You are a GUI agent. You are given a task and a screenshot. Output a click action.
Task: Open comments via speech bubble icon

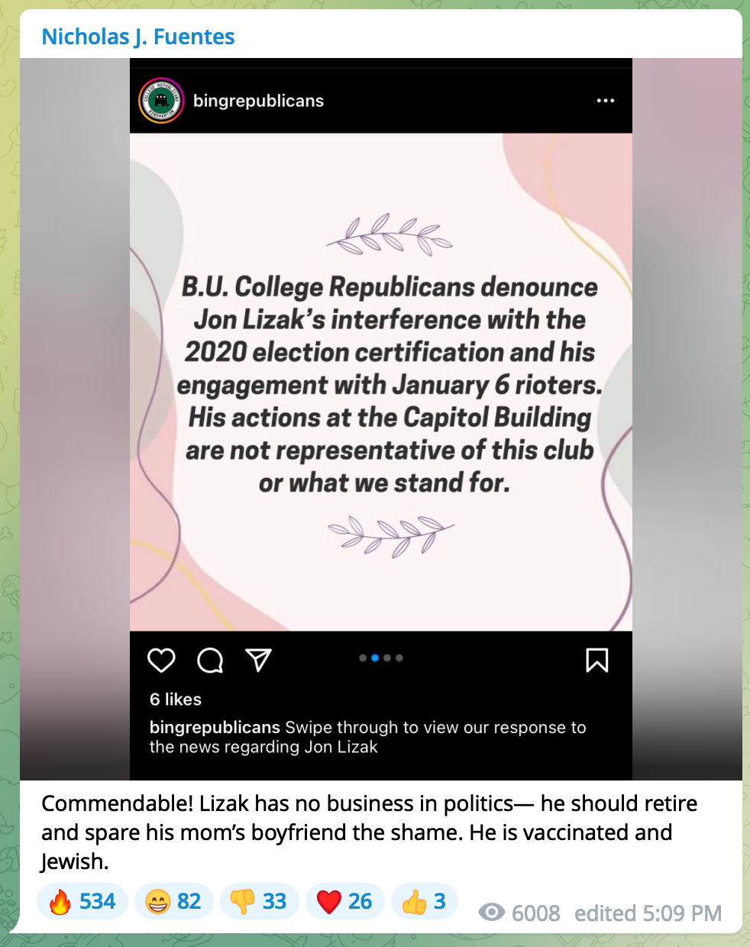[x=210, y=660]
